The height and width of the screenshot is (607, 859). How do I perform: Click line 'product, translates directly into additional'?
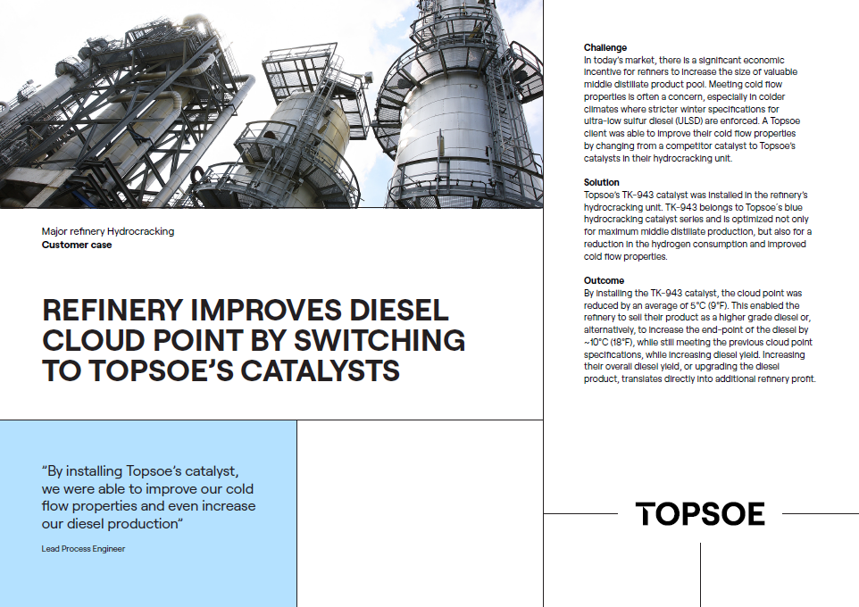tap(700, 379)
